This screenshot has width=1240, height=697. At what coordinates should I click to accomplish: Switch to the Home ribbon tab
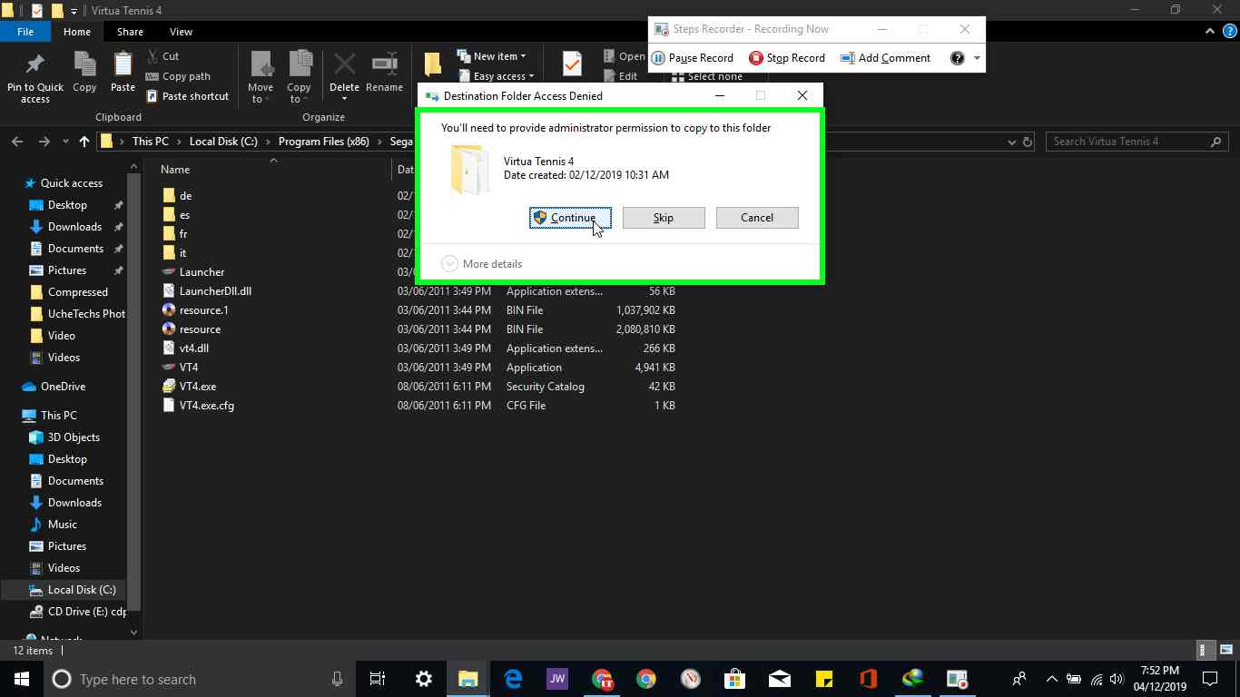pos(77,32)
